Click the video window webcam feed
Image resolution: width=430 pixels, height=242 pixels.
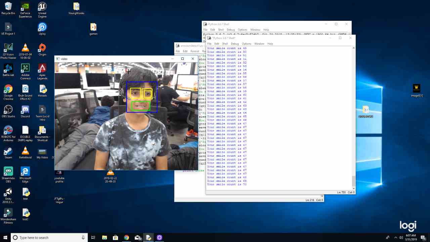click(x=126, y=116)
